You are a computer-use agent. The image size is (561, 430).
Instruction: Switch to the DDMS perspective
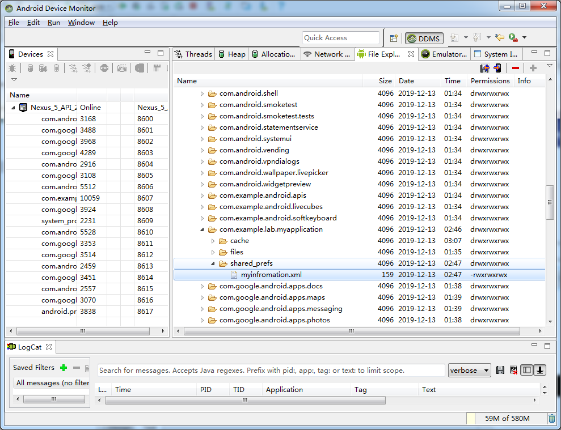(x=424, y=39)
